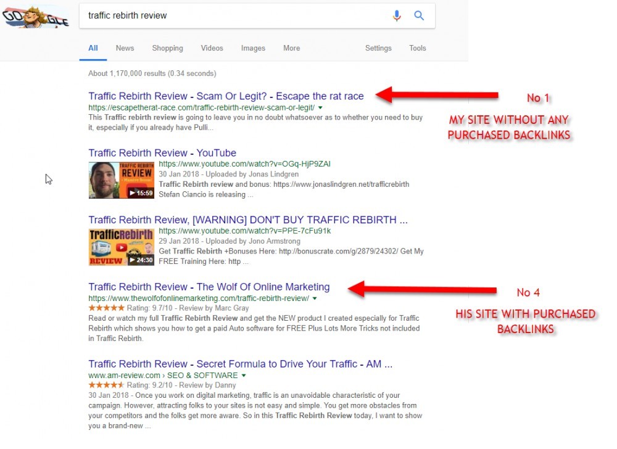
Task: Click the Google doodle logo
Action: pyautogui.click(x=35, y=17)
